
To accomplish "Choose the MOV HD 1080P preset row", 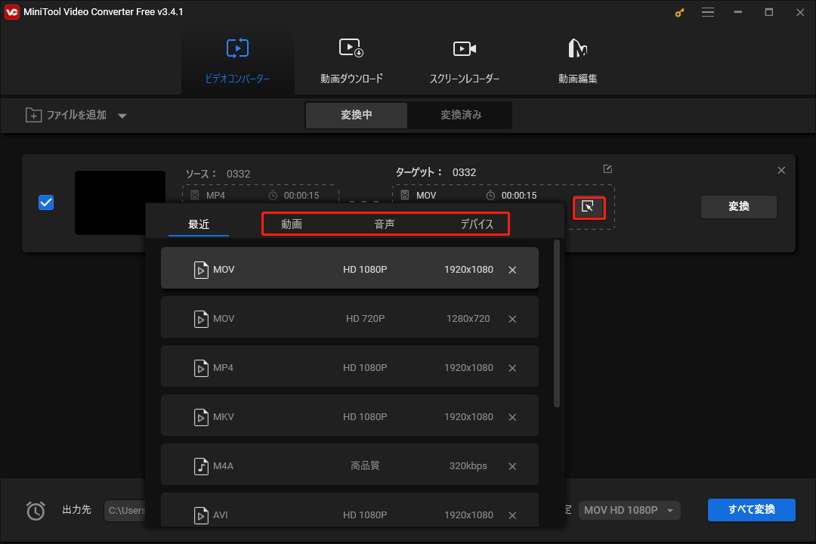I will (x=349, y=268).
